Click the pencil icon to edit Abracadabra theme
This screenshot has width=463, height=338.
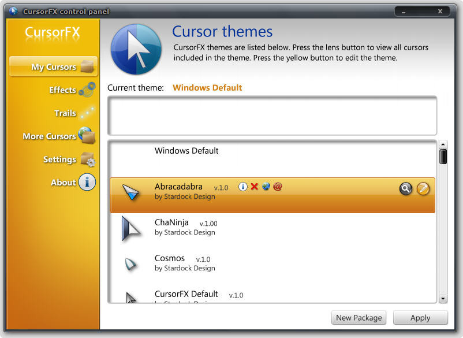coord(422,189)
